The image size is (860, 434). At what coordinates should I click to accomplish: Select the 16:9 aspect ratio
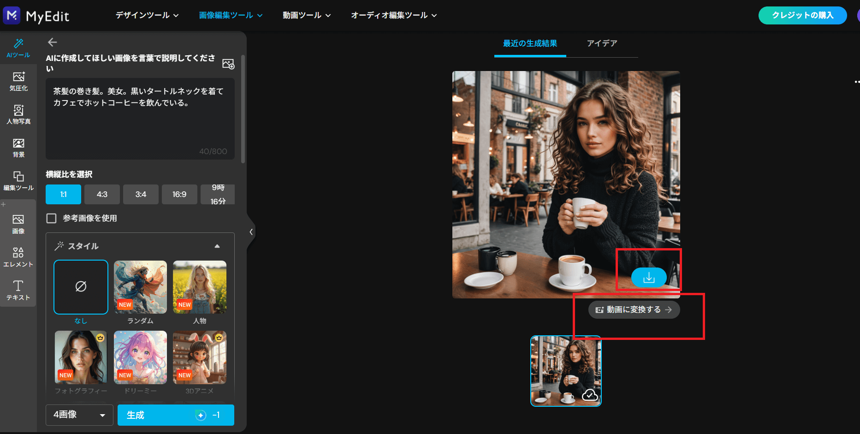179,195
